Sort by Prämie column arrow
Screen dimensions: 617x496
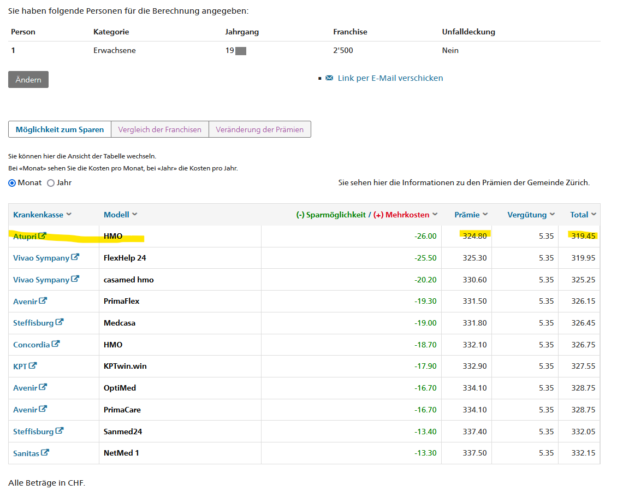(485, 214)
